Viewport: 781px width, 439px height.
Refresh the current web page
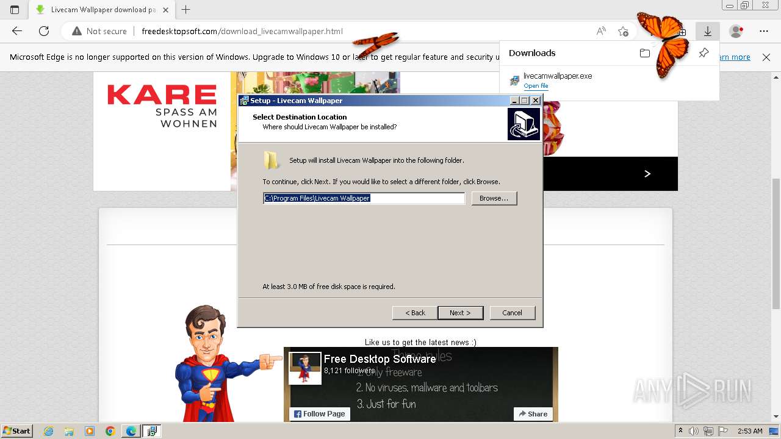tap(44, 31)
